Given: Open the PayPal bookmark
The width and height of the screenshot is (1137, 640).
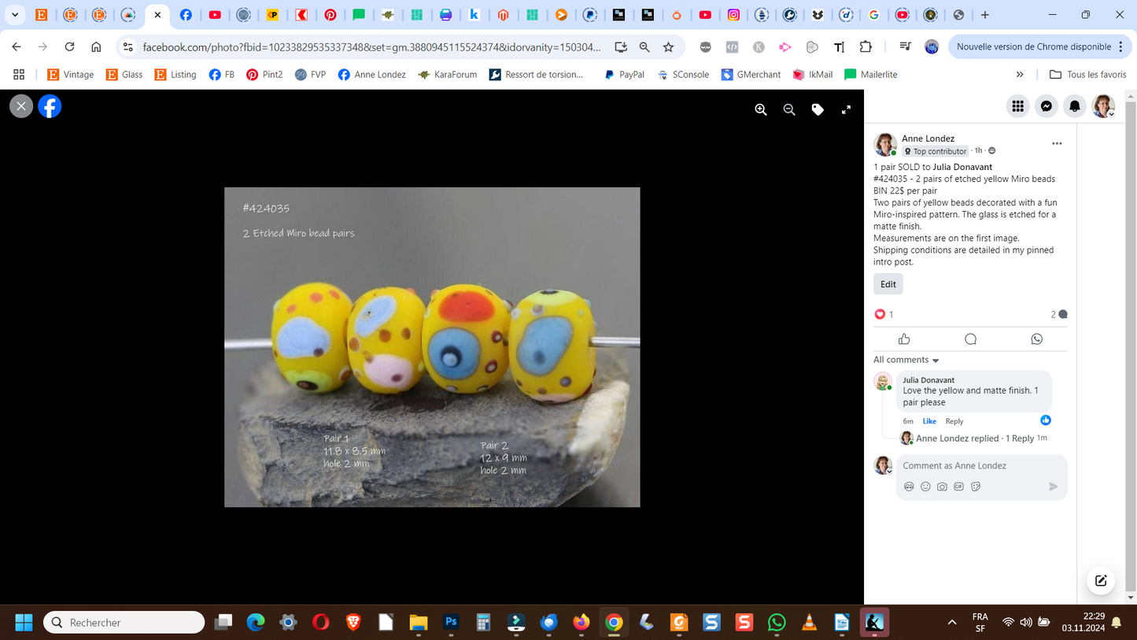Looking at the screenshot, I should [x=624, y=75].
